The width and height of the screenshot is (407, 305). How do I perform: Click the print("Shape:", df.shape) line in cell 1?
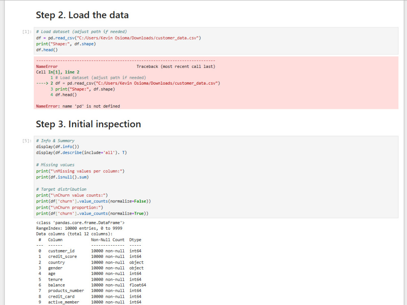pyautogui.click(x=66, y=44)
